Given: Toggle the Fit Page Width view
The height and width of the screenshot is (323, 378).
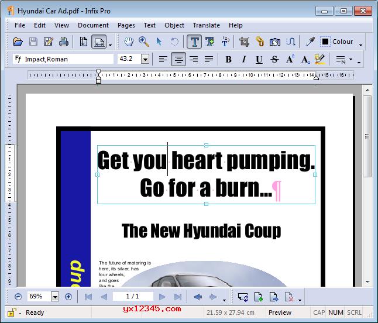Looking at the screenshot, I should (x=99, y=42).
